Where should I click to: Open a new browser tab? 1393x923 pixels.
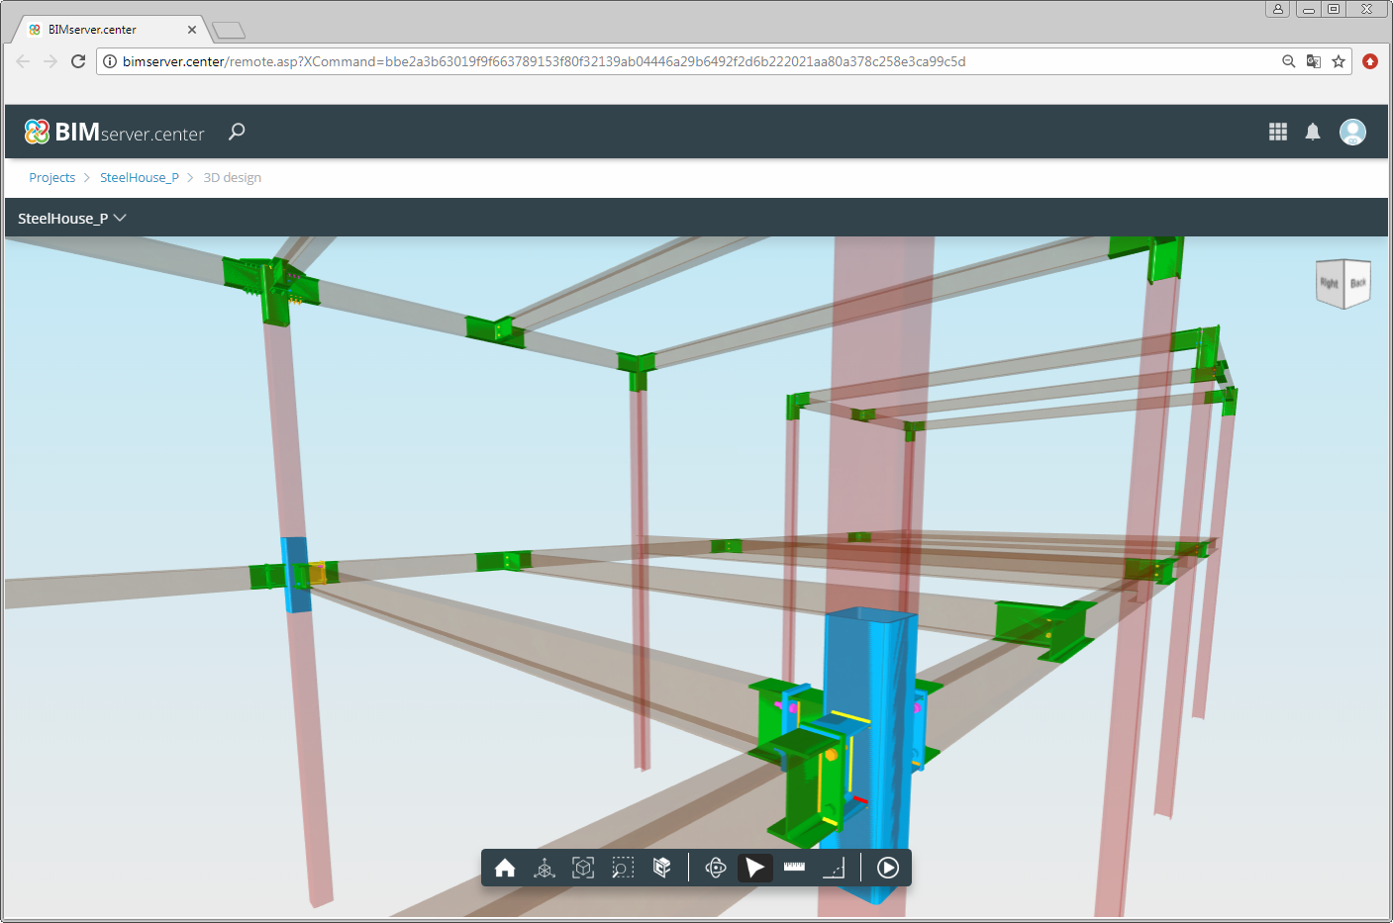tap(229, 31)
